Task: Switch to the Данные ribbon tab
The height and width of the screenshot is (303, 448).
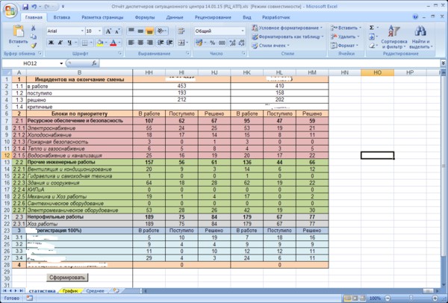Action: click(x=175, y=17)
